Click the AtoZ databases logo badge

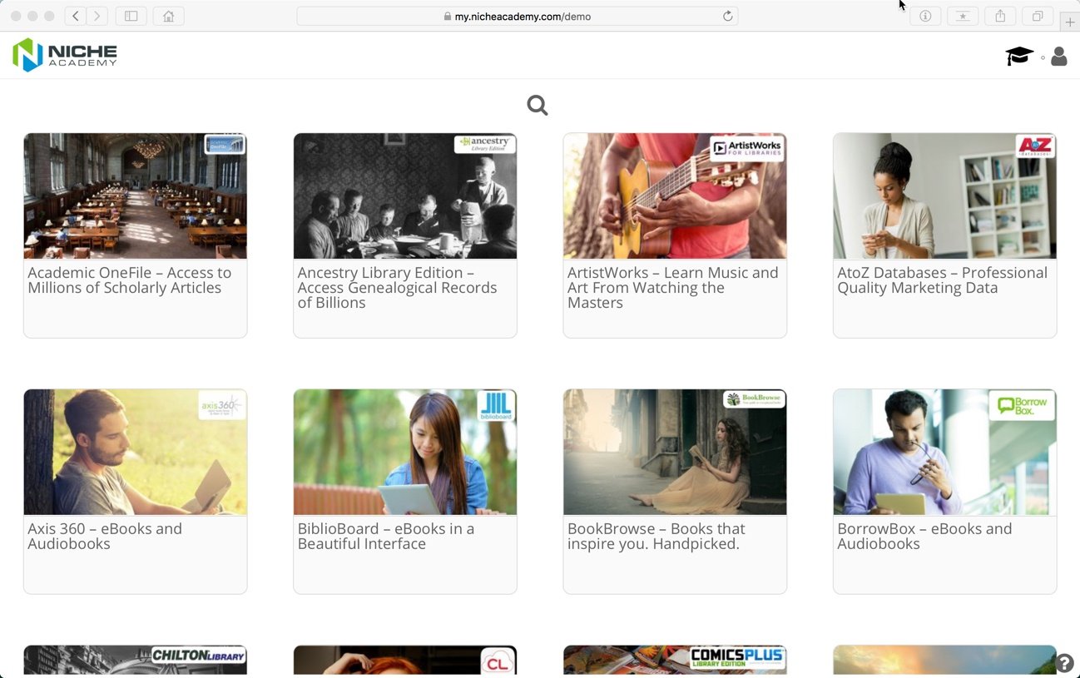1034,146
